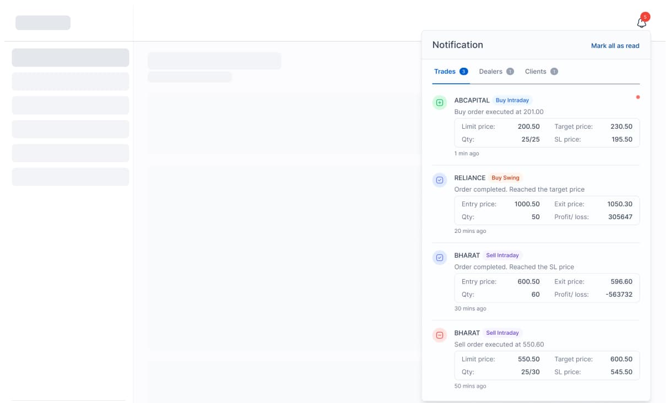Click ABCAPITAL limit price 200.50

[529, 127]
